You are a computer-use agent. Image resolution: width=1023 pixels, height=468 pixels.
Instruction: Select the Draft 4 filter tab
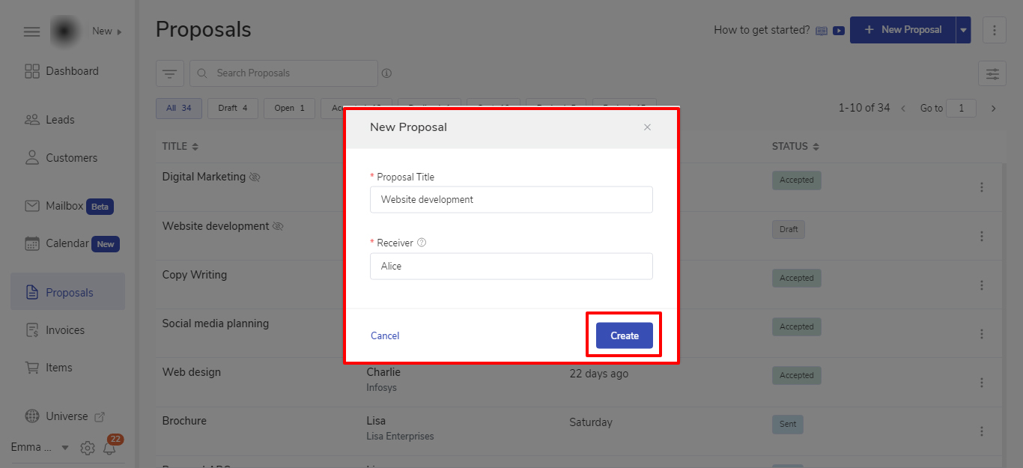coord(232,108)
